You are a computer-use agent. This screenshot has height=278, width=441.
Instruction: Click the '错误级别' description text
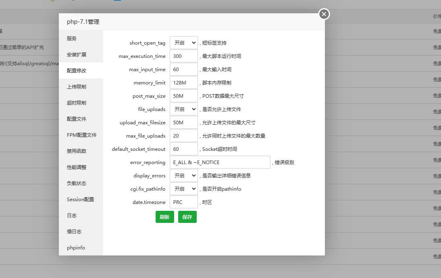[x=284, y=162]
